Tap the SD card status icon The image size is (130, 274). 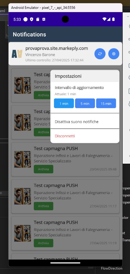point(38,19)
